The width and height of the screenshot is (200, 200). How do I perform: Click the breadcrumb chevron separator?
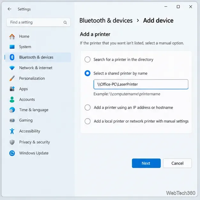138,20
